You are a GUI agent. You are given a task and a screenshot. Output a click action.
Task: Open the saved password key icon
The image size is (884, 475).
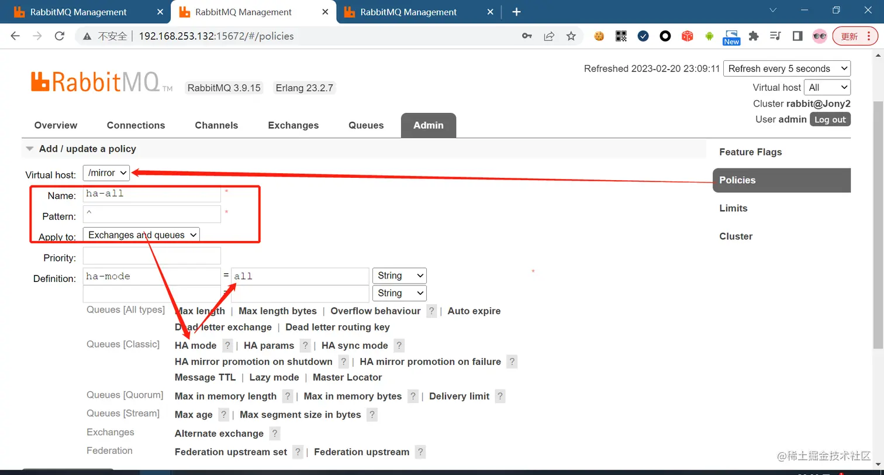click(x=527, y=36)
